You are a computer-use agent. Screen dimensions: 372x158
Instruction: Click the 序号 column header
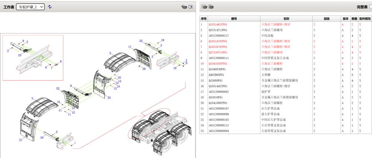203,19
